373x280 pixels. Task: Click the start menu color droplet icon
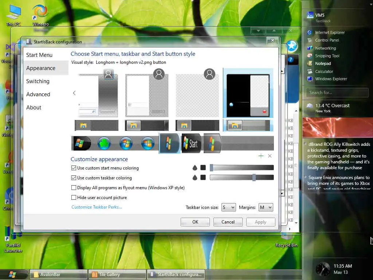click(195, 168)
